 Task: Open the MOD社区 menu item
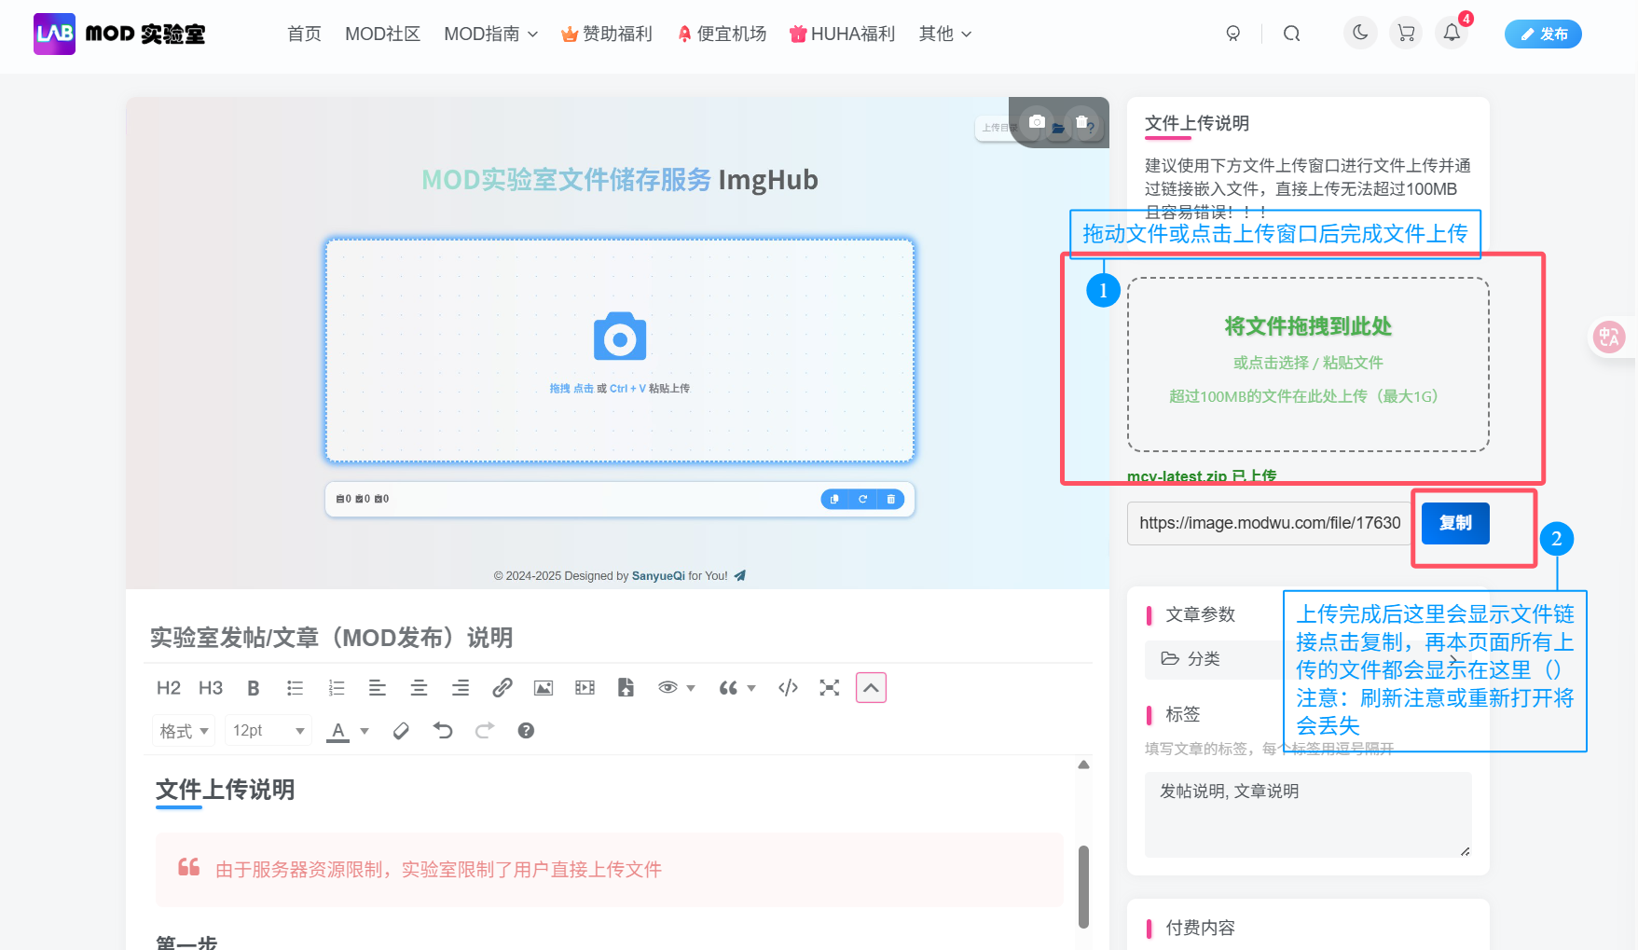pyautogui.click(x=382, y=33)
